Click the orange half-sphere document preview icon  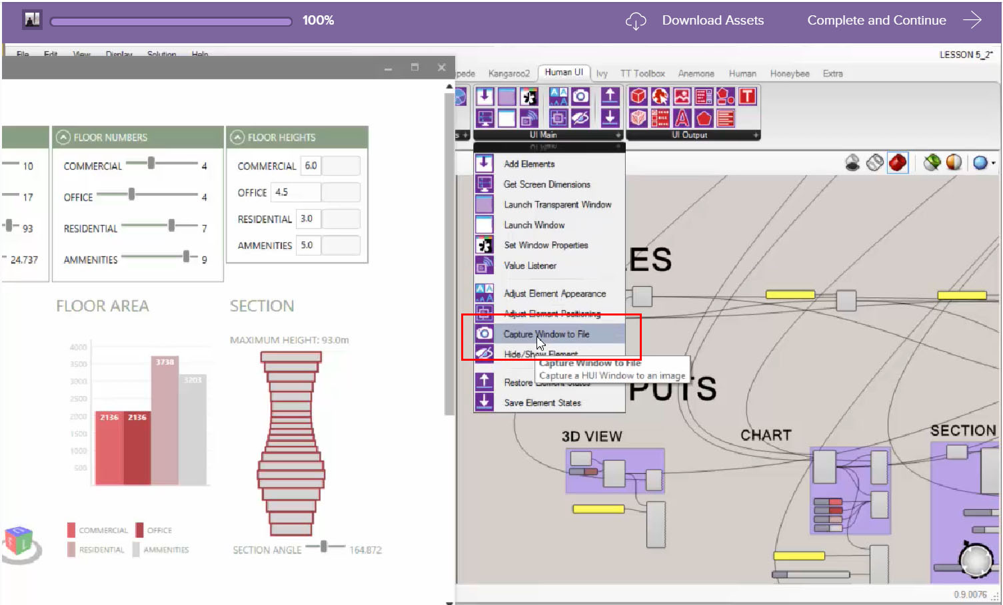(x=954, y=162)
